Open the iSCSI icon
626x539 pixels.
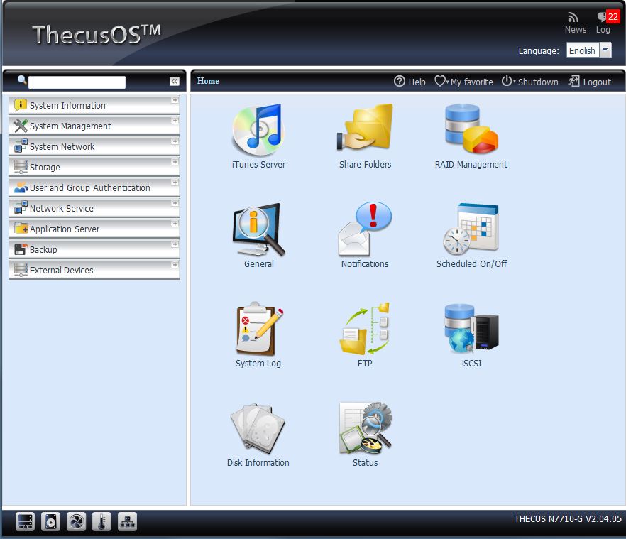(x=471, y=328)
